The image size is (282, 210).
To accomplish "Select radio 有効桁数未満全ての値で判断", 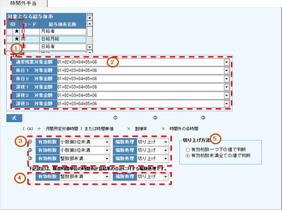I will click(187, 156).
